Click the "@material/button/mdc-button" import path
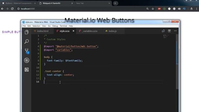 (x=76, y=46)
